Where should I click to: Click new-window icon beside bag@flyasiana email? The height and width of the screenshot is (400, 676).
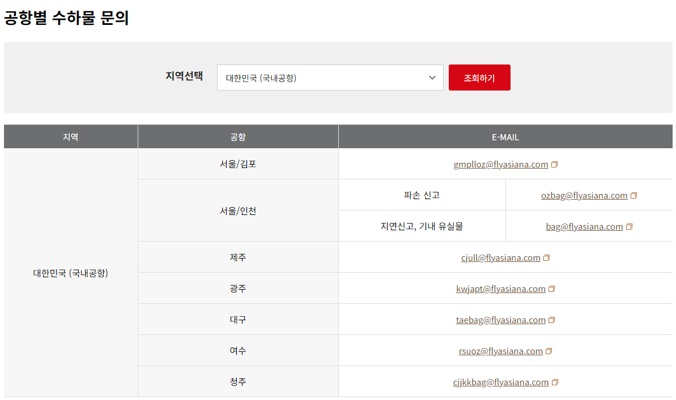pos(630,226)
